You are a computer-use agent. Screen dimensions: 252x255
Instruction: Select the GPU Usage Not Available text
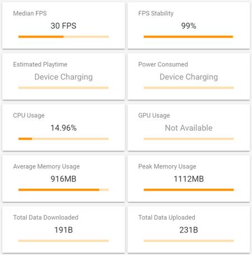point(189,128)
